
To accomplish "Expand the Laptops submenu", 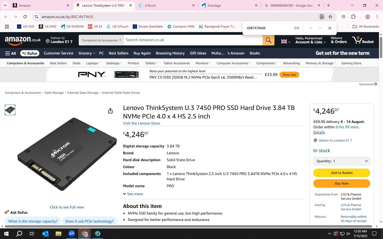I will pos(93,63).
